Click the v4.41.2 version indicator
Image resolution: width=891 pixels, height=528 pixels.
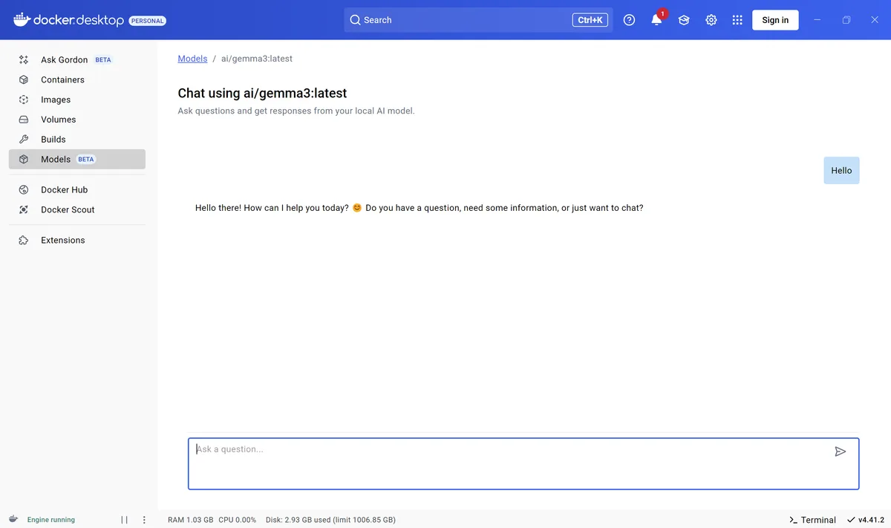point(866,520)
